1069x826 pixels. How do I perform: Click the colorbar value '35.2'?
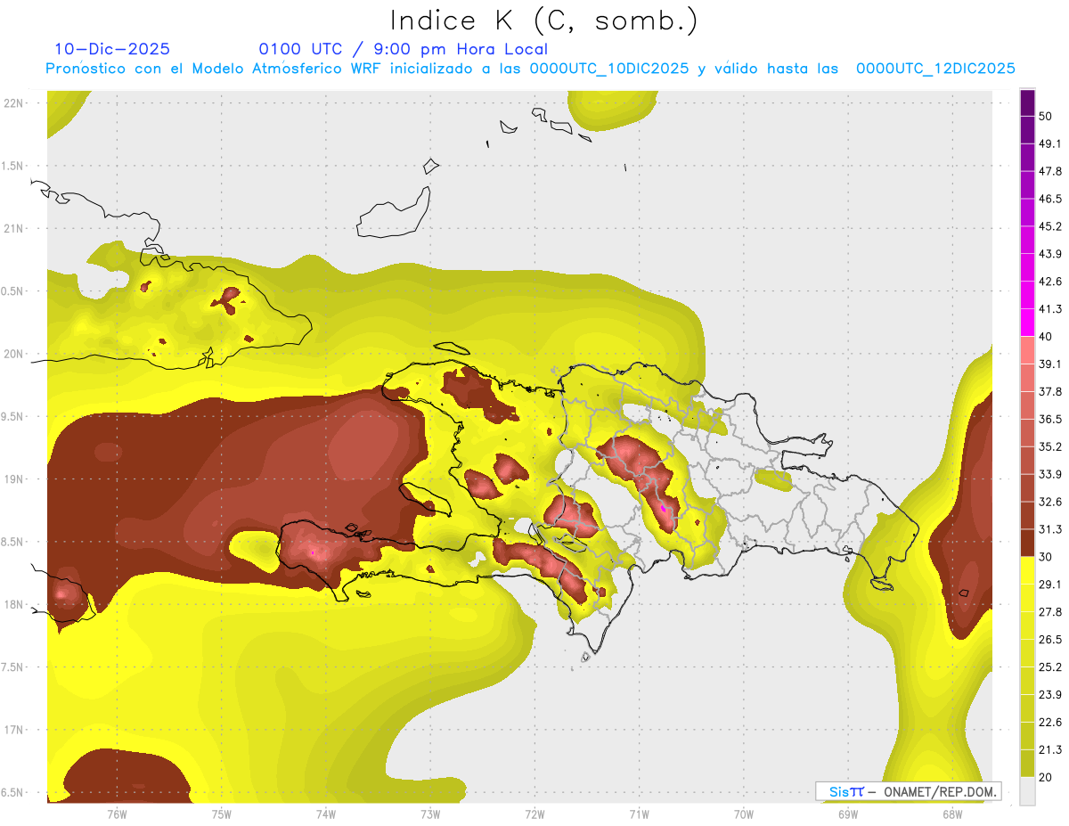[1049, 446]
